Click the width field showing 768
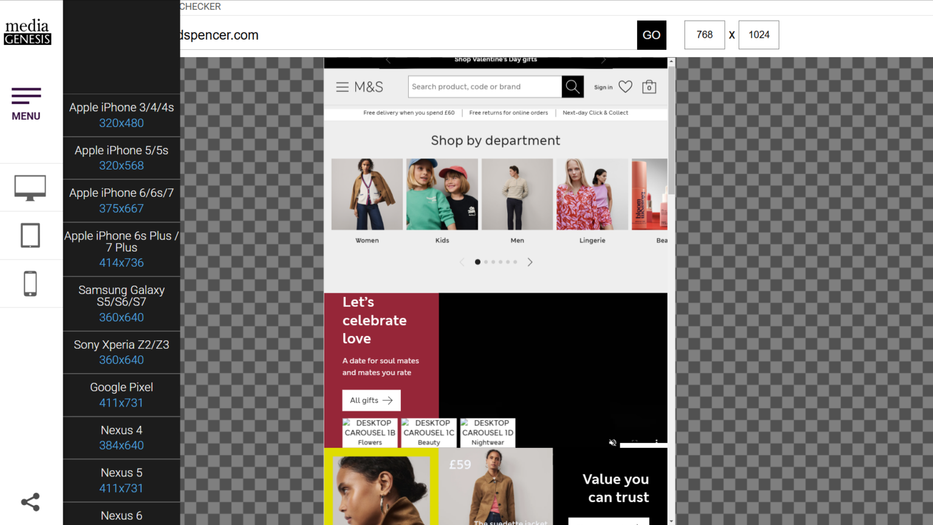This screenshot has height=525, width=933. tap(705, 35)
